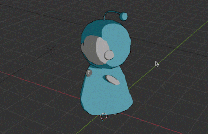This screenshot has height=134, width=208.
Task: Select the gray oval patch on the chest
Action: click(113, 80)
